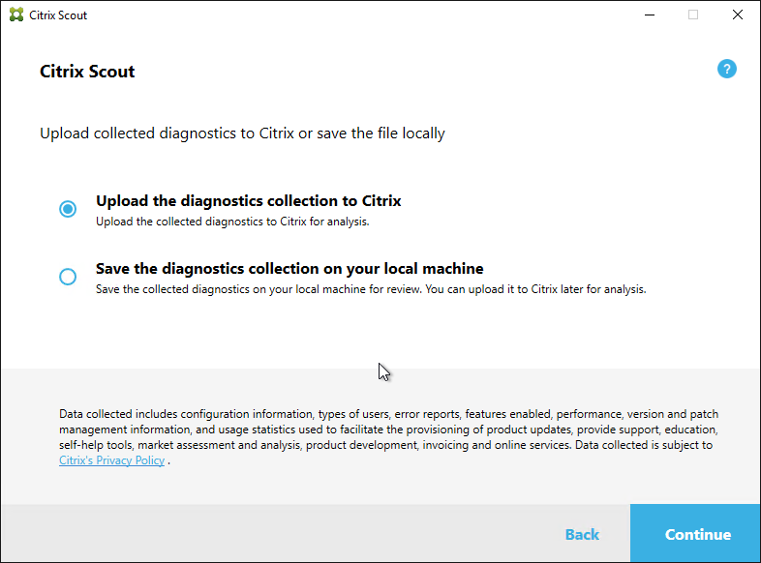Screen dimensions: 761x563
Task: Close the Citrix Scout window
Action: point(738,15)
